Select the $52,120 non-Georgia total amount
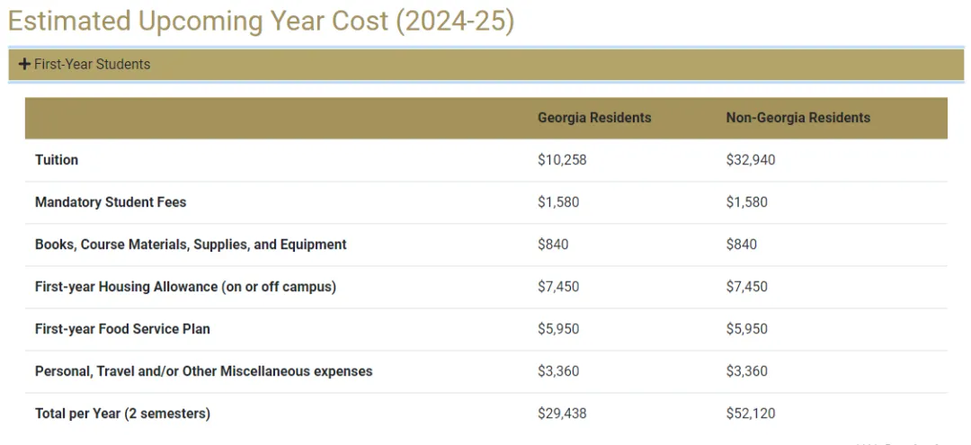Viewport: 971px width, 445px height. tap(751, 414)
